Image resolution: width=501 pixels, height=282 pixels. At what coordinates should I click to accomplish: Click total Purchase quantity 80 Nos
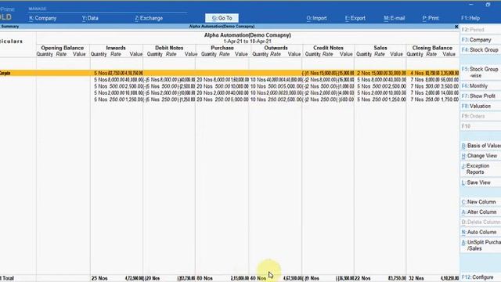pyautogui.click(x=204, y=279)
